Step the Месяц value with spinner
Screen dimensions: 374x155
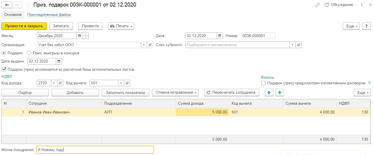coord(86,36)
